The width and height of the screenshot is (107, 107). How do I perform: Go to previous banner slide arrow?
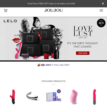[3, 39]
